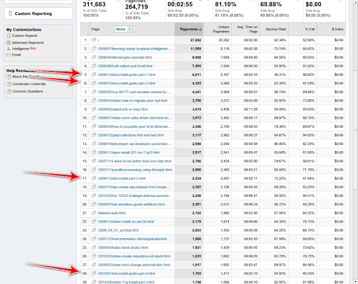Open the Email customization link
Image resolution: width=358 pixels, height=284 pixels.
(16, 55)
